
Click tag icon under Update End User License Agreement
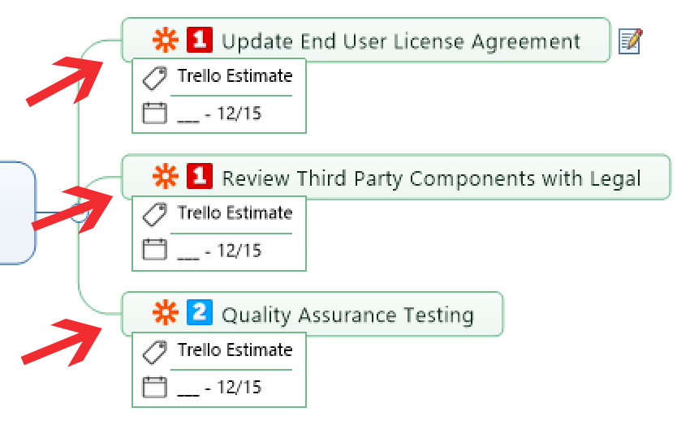pyautogui.click(x=154, y=78)
